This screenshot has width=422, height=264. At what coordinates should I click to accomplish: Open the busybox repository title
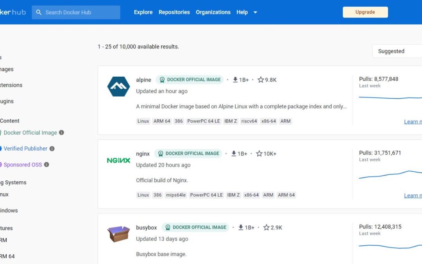click(147, 228)
